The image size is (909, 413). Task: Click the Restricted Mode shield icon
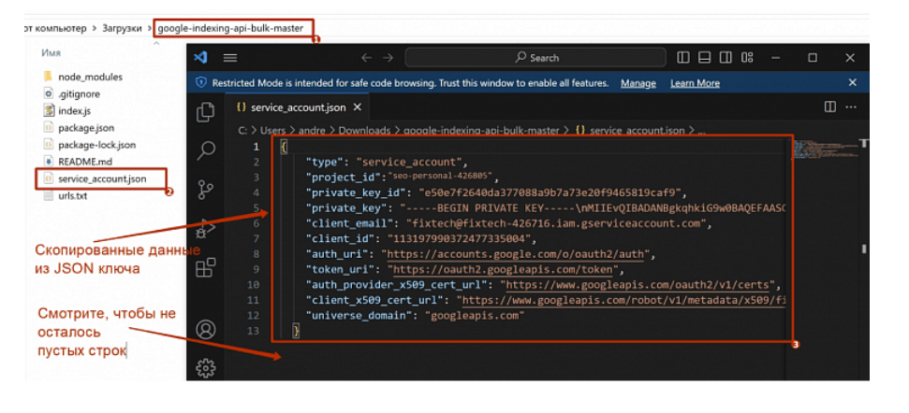[x=201, y=83]
